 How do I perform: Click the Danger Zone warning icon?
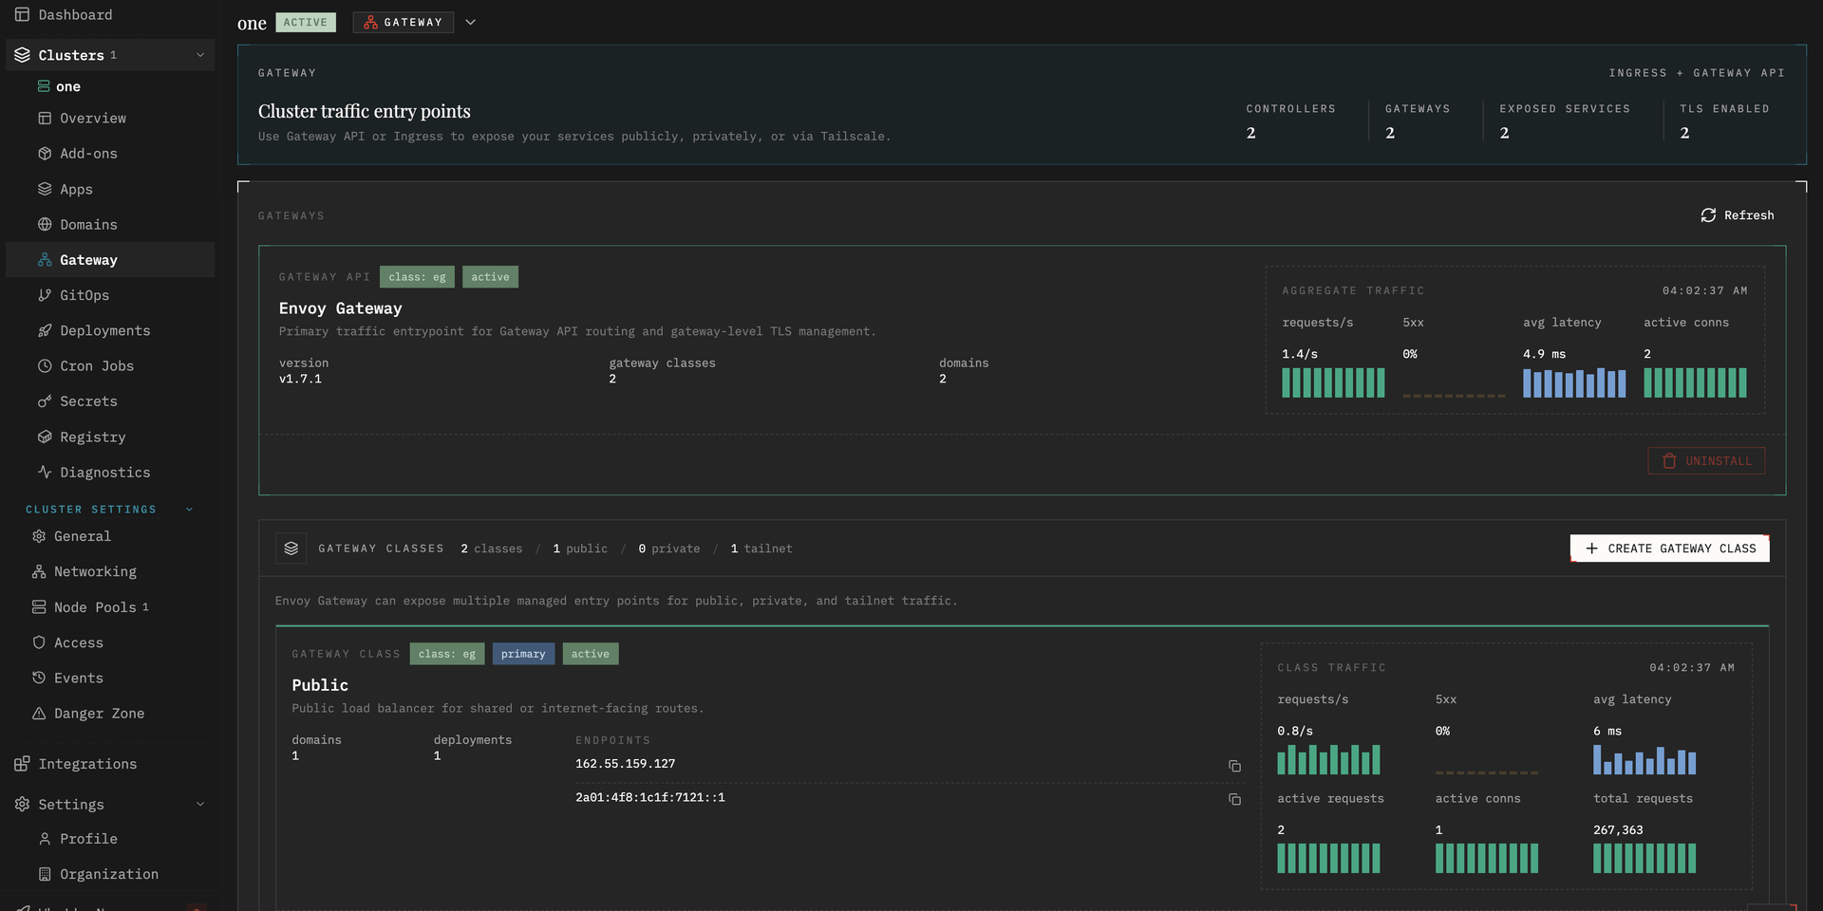39,713
